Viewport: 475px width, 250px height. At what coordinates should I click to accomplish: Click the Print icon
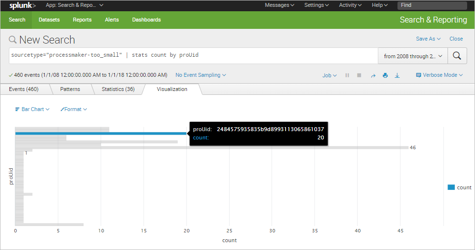[385, 75]
